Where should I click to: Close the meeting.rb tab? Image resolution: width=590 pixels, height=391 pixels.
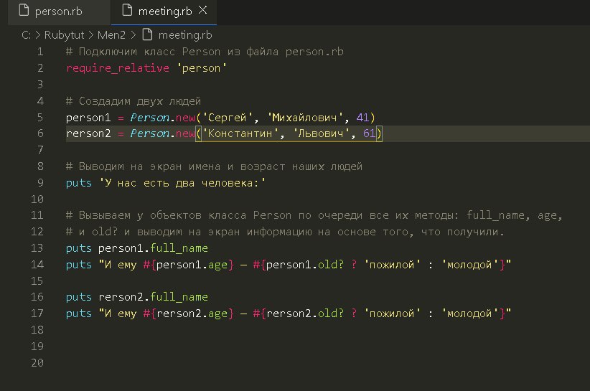point(203,10)
